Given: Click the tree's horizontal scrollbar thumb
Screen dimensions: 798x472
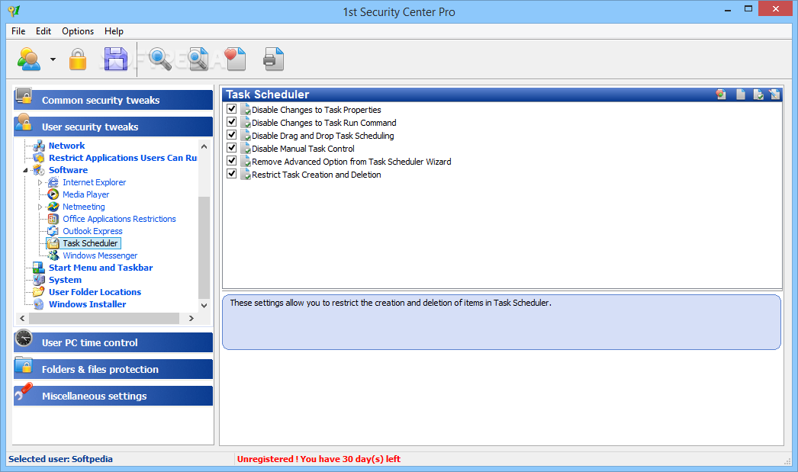Looking at the screenshot, I should (105, 319).
